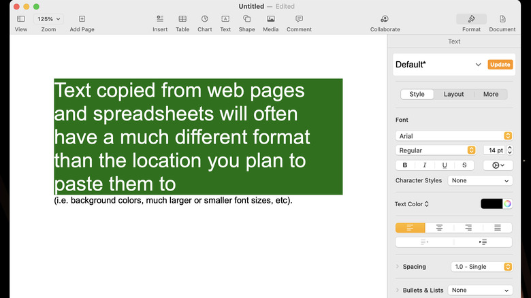Toggle bold formatting button
Image resolution: width=531 pixels, height=298 pixels.
click(405, 165)
